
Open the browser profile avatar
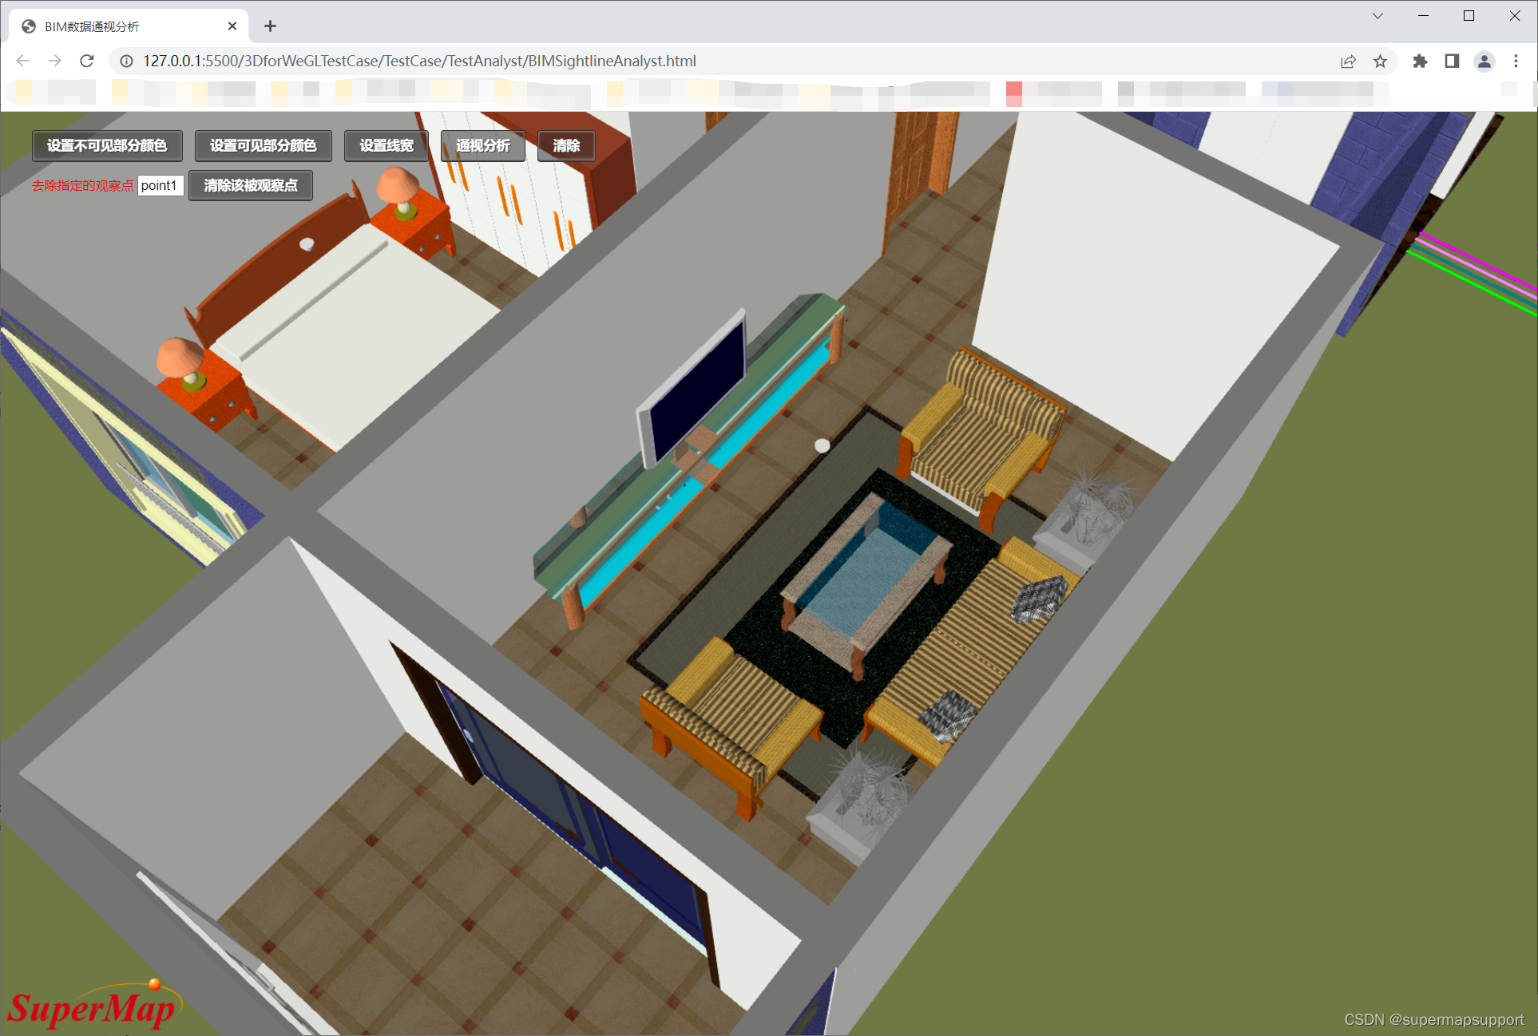point(1484,61)
